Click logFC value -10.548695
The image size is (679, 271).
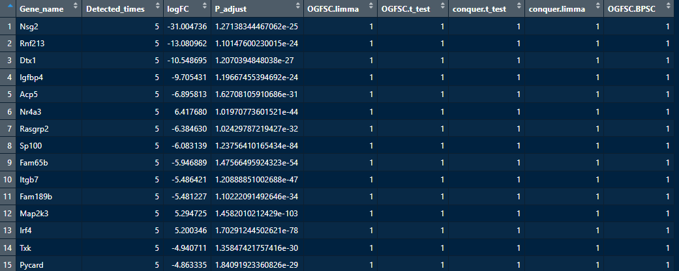click(187, 61)
